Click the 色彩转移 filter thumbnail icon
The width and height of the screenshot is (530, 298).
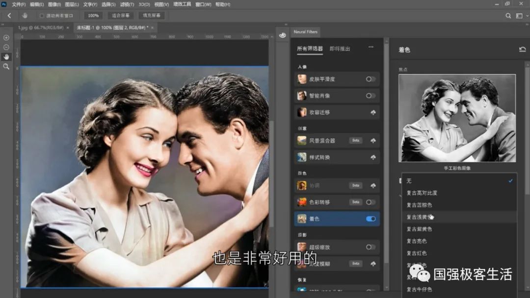pos(301,202)
